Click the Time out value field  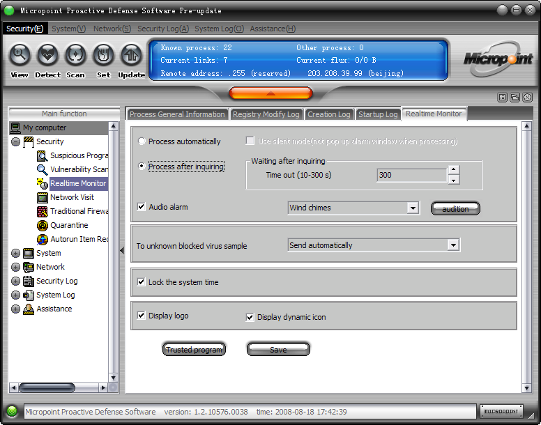[x=411, y=176]
